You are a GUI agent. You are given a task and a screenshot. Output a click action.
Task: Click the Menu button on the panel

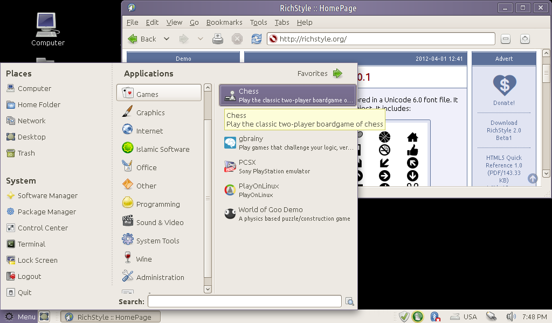[x=20, y=317]
